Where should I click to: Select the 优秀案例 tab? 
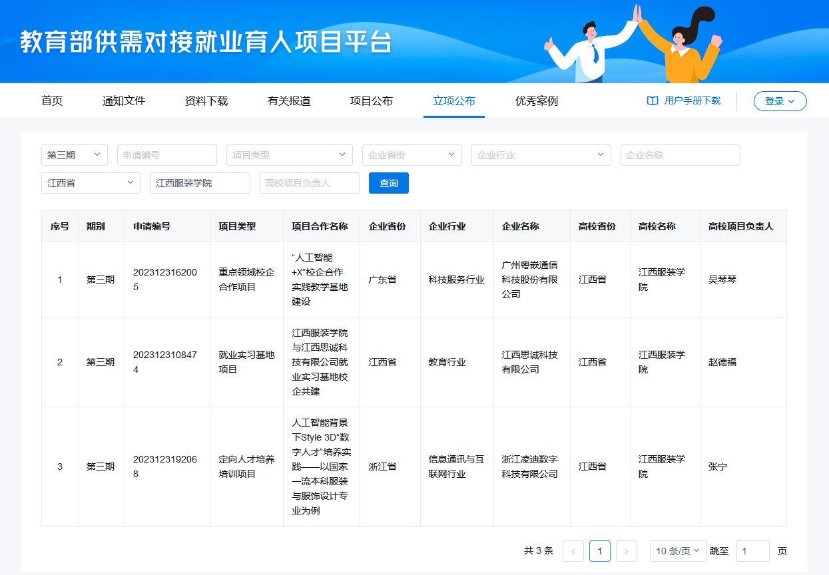pos(537,101)
